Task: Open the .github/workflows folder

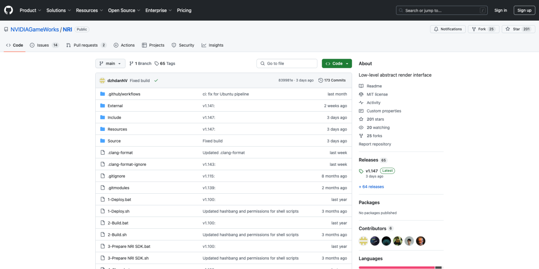Action: (124, 94)
